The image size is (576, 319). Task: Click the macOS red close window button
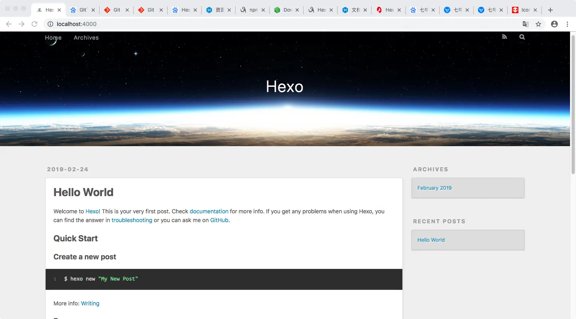pyautogui.click(x=8, y=8)
